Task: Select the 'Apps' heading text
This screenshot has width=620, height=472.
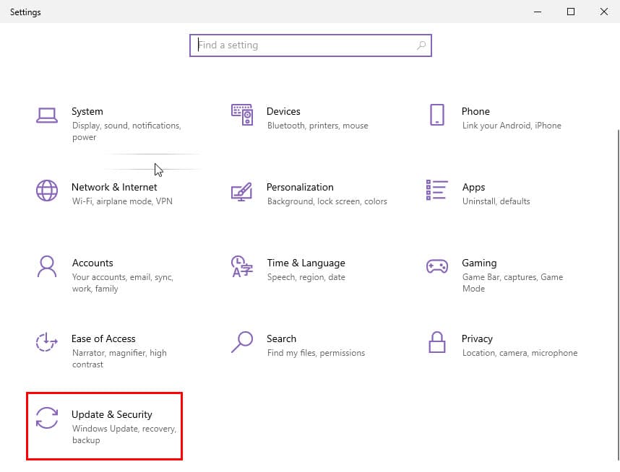Action: coord(474,187)
